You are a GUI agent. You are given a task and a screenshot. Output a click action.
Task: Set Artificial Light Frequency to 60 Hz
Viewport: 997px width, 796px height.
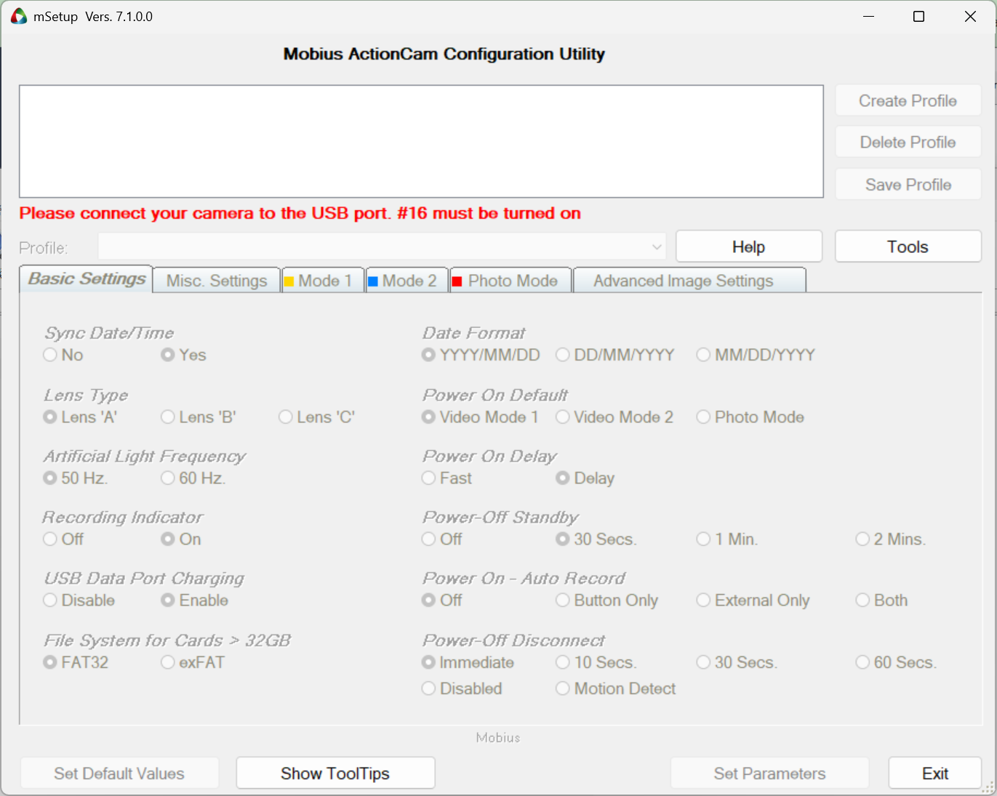tap(168, 478)
